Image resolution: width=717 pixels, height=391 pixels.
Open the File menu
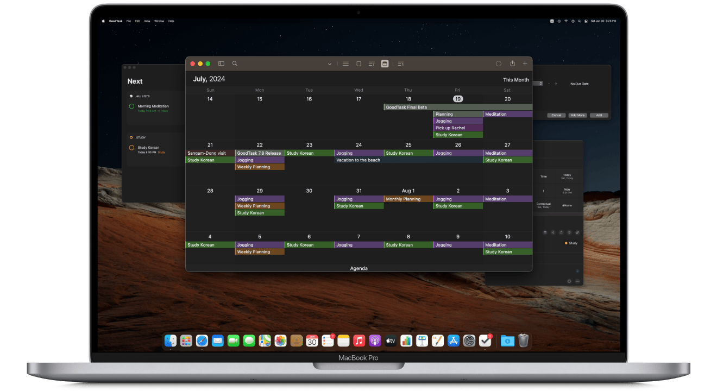129,21
